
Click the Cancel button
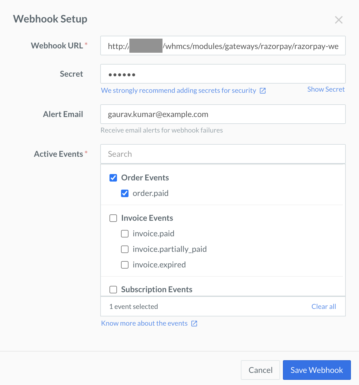(260, 370)
